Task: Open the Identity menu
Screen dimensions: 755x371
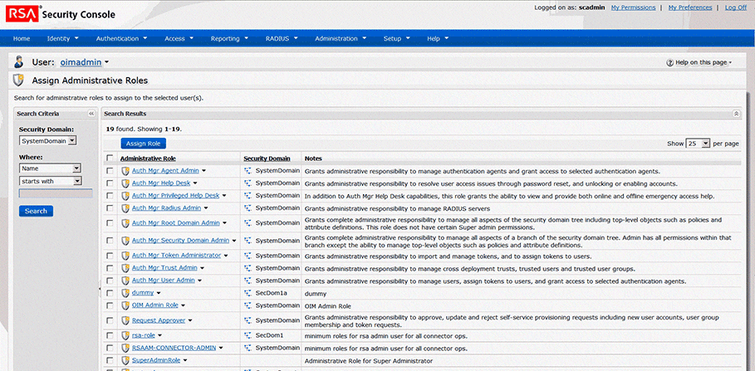Action: (62, 38)
